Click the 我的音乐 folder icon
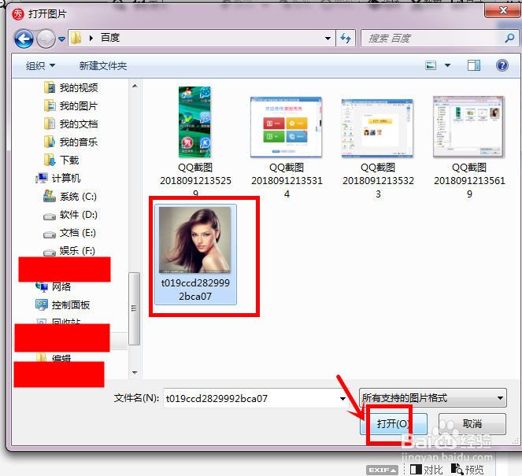This screenshot has height=476, width=522. [x=50, y=142]
